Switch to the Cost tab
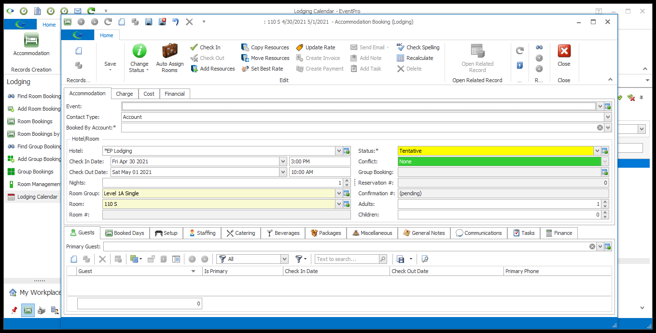This screenshot has height=333, width=656. point(149,94)
